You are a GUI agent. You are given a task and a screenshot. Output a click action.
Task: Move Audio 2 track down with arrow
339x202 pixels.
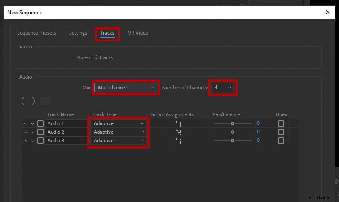pyautogui.click(x=32, y=132)
